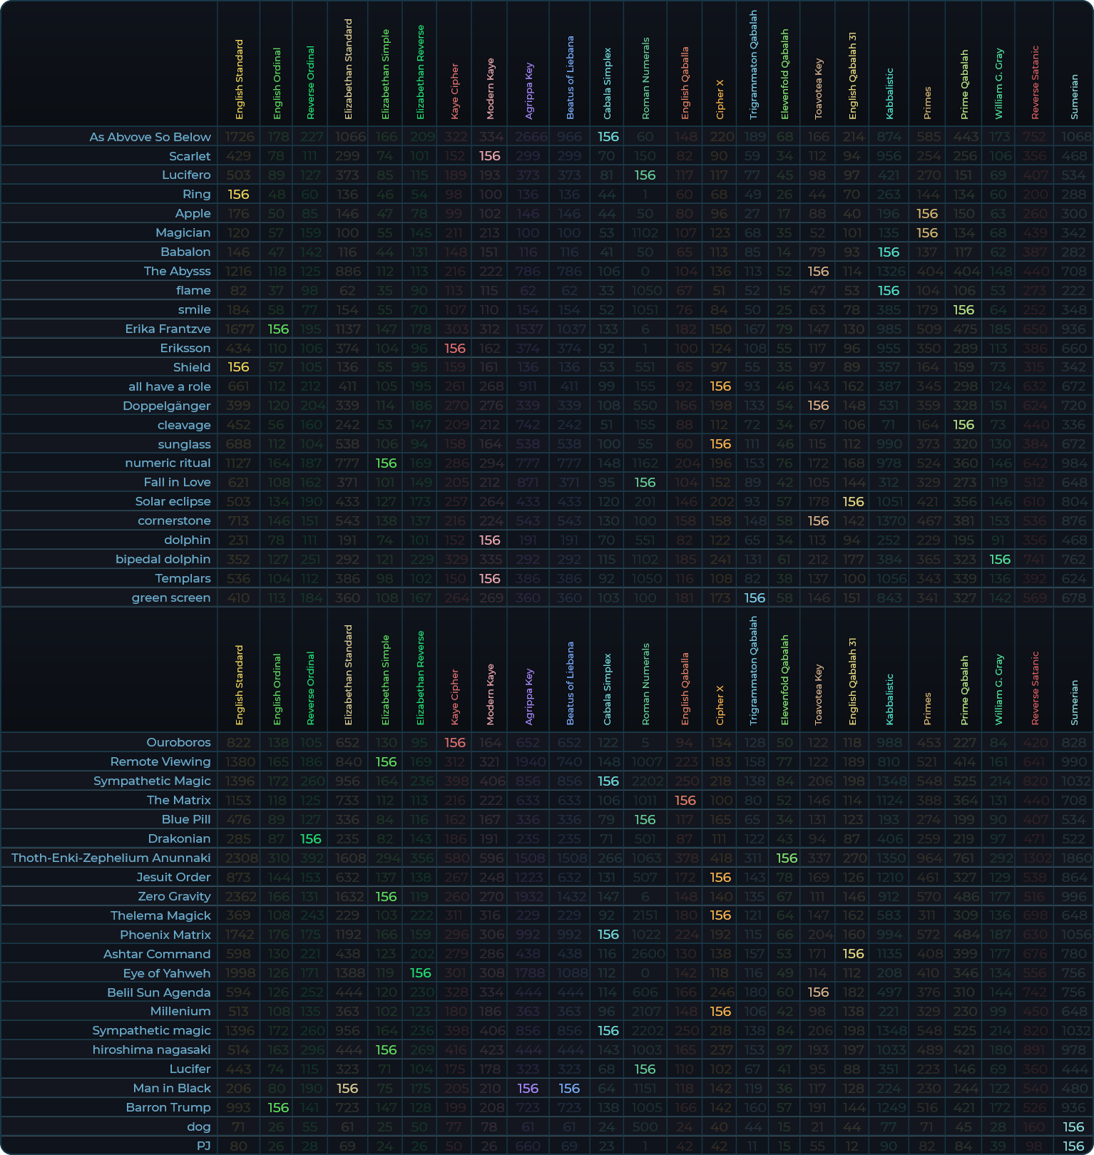This screenshot has height=1155, width=1094.
Task: Click the 'As Abvove So Below' phrase
Action: click(150, 137)
